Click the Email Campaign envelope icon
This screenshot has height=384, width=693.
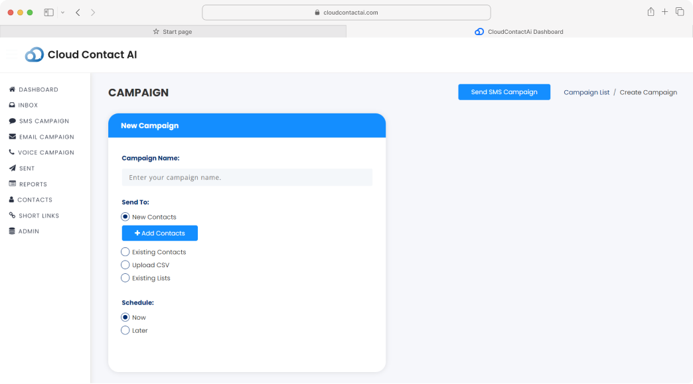[x=12, y=137]
